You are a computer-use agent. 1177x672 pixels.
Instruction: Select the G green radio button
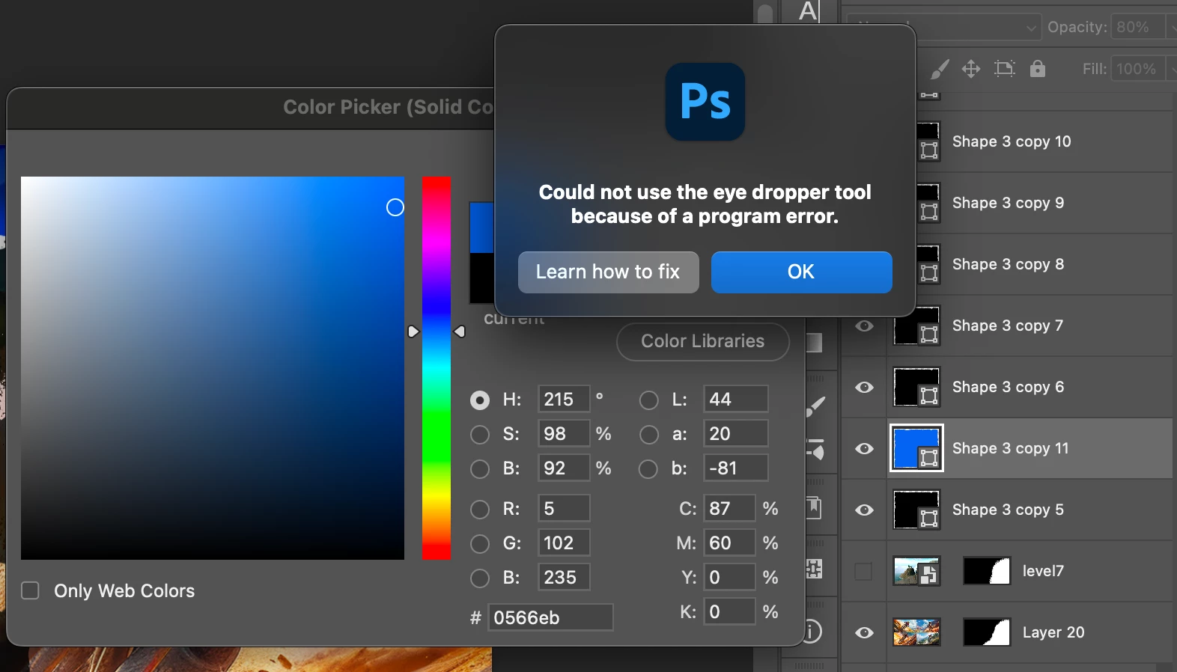tap(480, 544)
